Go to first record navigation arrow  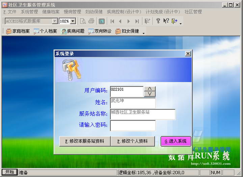(112, 21)
